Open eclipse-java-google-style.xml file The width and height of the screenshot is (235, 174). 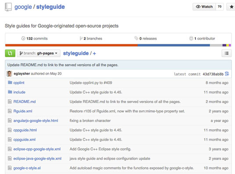click(x=37, y=159)
